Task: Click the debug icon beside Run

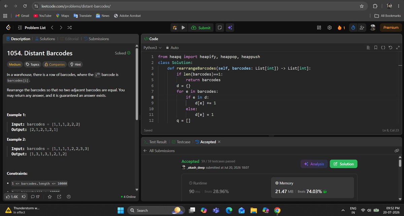Action: 175,28
